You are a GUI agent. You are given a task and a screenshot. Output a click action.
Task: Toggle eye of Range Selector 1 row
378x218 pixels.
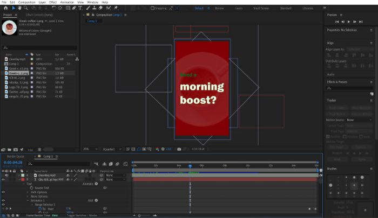point(3,205)
